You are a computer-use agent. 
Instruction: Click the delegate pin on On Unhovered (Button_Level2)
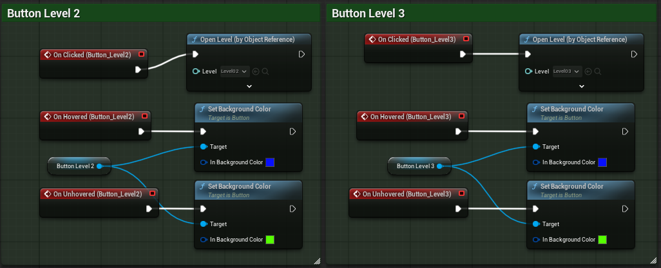[x=152, y=193]
